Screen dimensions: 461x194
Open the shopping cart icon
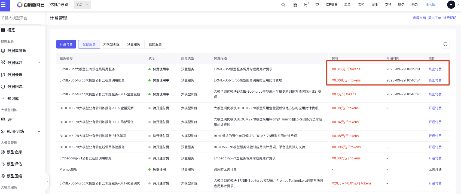(x=317, y=5)
